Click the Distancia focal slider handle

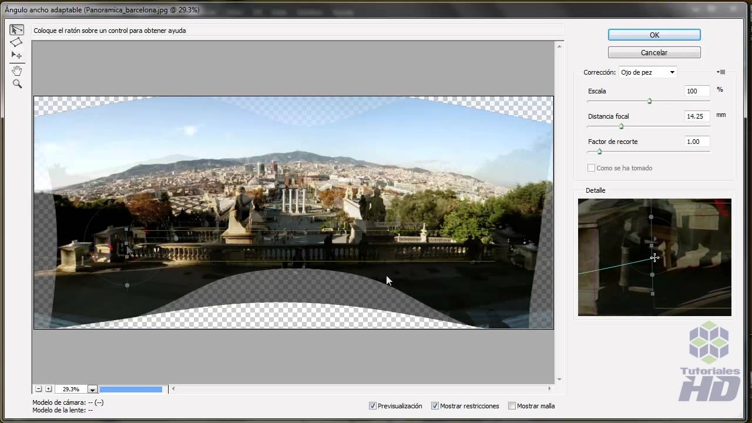pos(621,126)
